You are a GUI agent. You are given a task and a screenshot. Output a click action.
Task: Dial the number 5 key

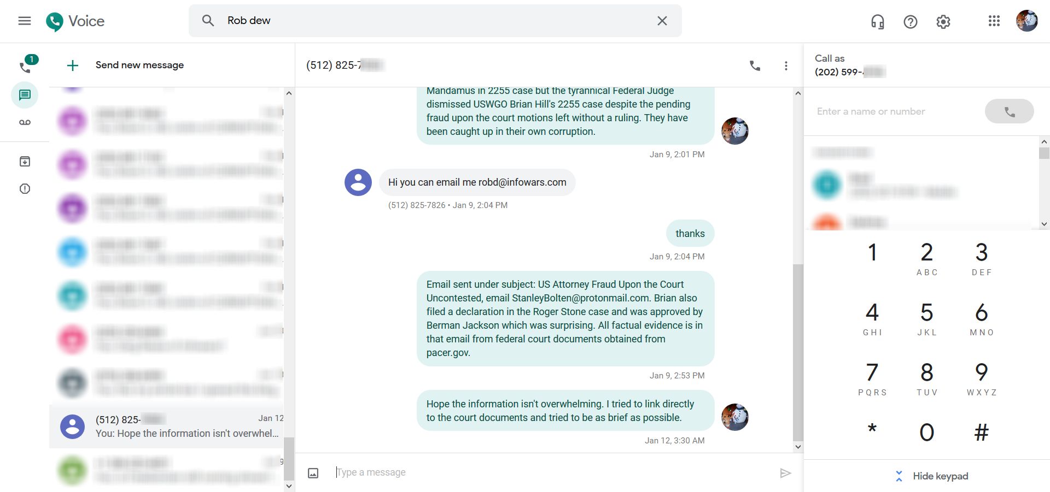pos(927,319)
